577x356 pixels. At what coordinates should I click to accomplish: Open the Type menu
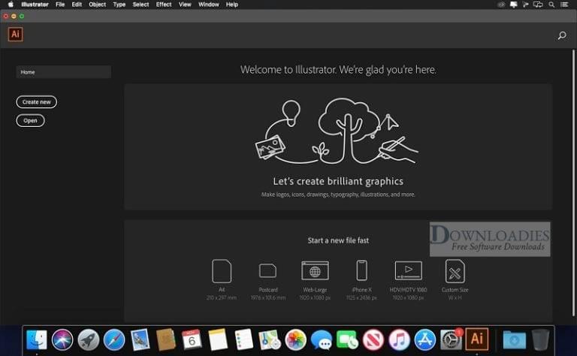pos(119,5)
